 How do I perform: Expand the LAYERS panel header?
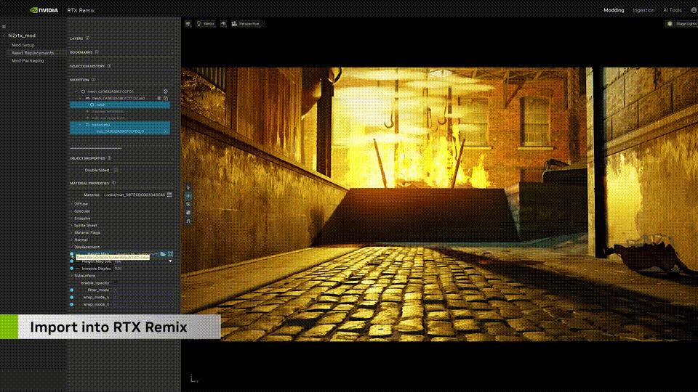(121, 38)
